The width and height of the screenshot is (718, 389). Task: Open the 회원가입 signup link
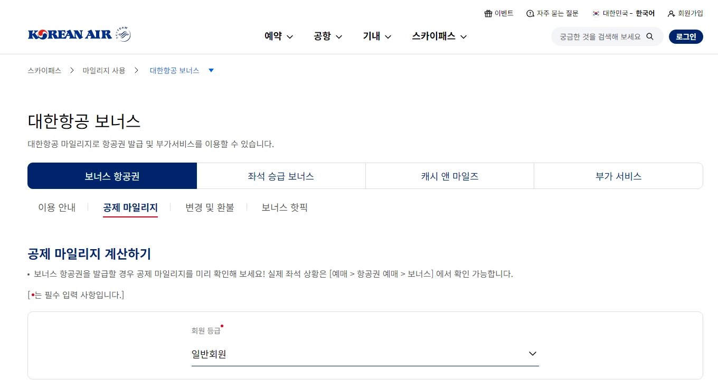(x=687, y=13)
